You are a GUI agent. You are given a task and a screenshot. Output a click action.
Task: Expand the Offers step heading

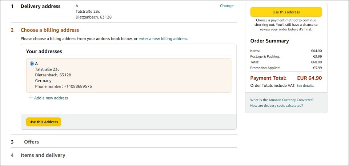tap(31, 142)
